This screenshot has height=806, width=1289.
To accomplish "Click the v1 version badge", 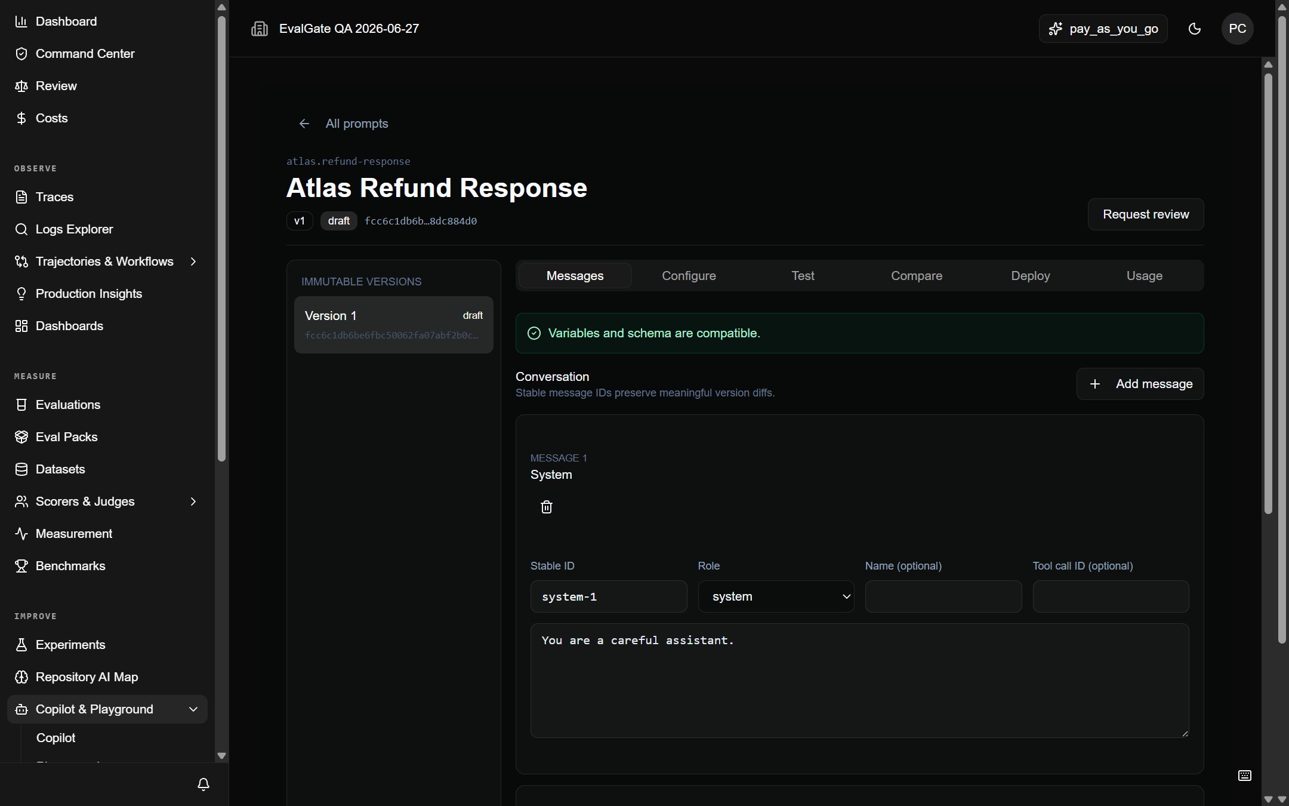I will pos(300,221).
